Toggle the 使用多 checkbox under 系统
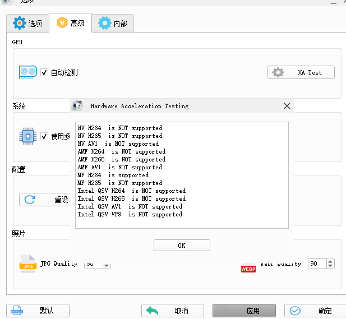 [x=44, y=136]
